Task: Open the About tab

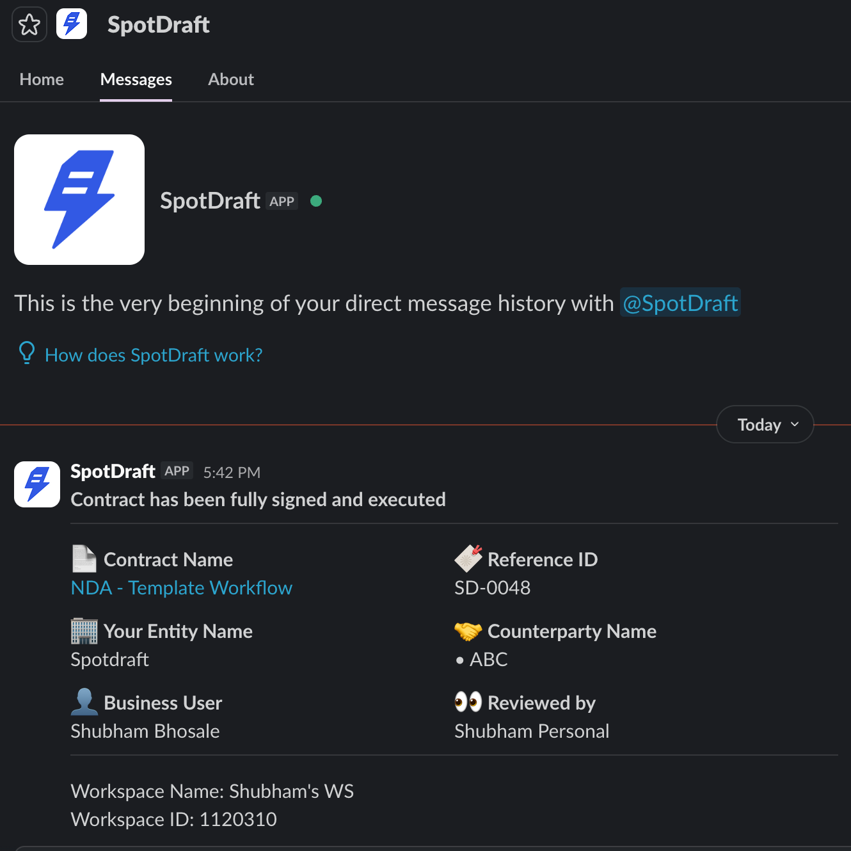Action: click(231, 79)
